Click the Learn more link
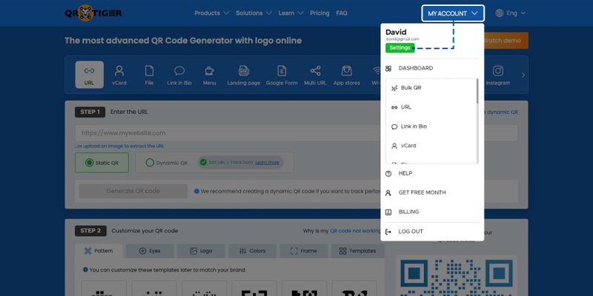The height and width of the screenshot is (296, 593). (267, 163)
